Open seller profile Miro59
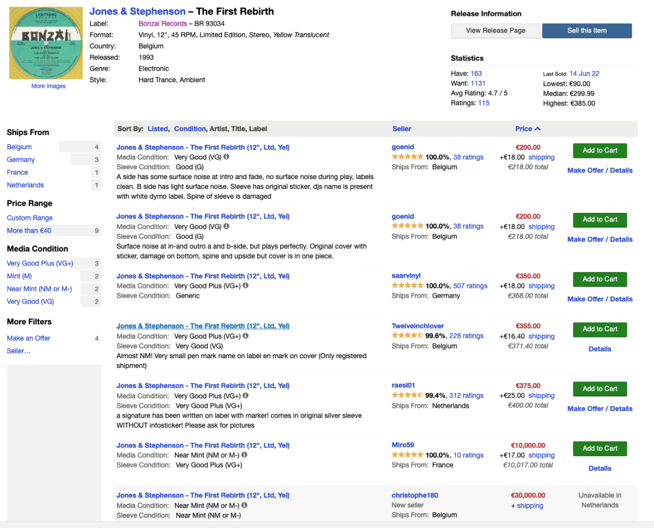This screenshot has width=654, height=528. 403,445
